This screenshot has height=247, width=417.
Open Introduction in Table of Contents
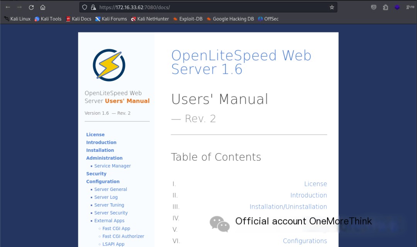[x=309, y=195]
